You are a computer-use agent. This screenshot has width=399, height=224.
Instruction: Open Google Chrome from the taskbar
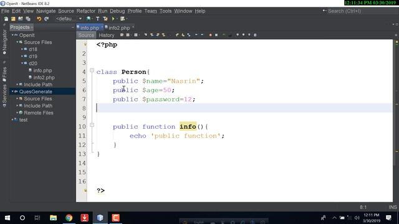pos(69,218)
